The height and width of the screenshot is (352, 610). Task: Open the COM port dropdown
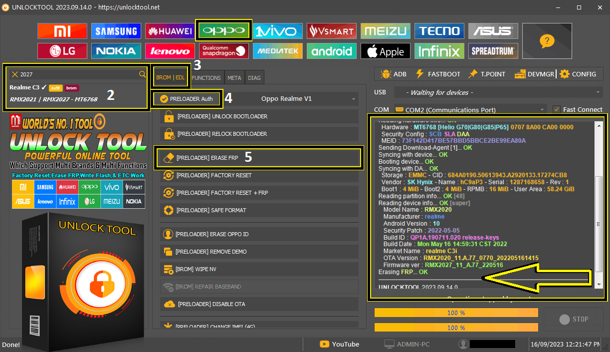coord(470,109)
